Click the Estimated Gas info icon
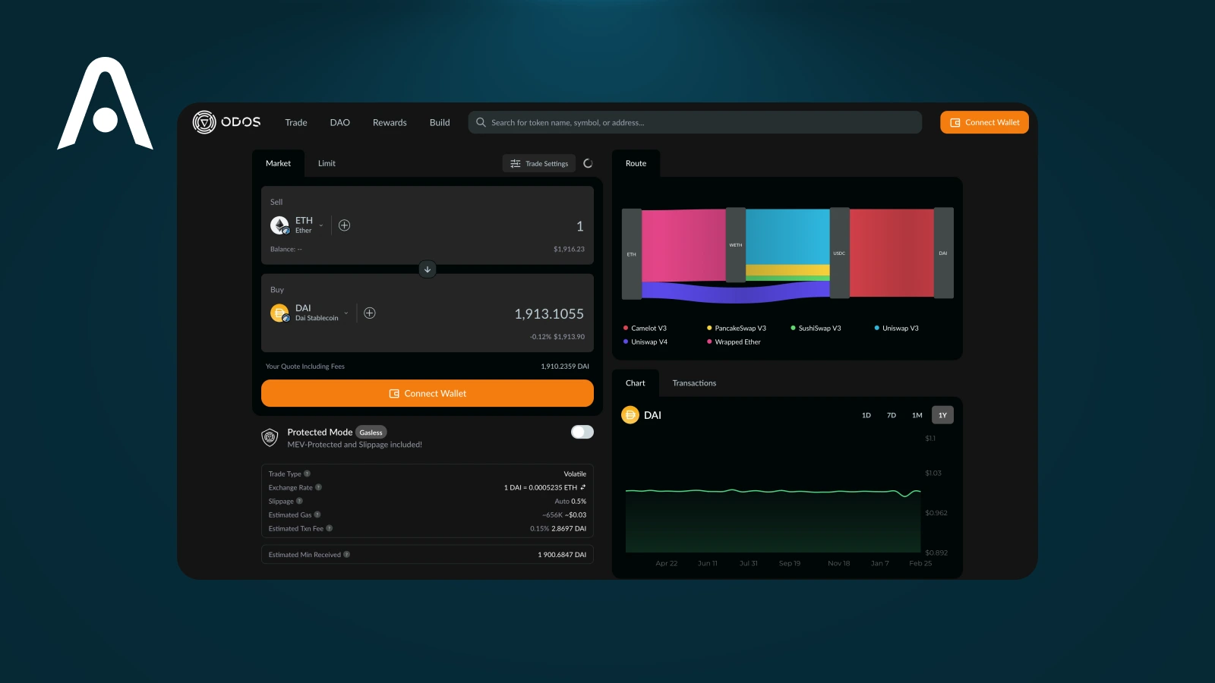Image resolution: width=1215 pixels, height=683 pixels. point(317,515)
